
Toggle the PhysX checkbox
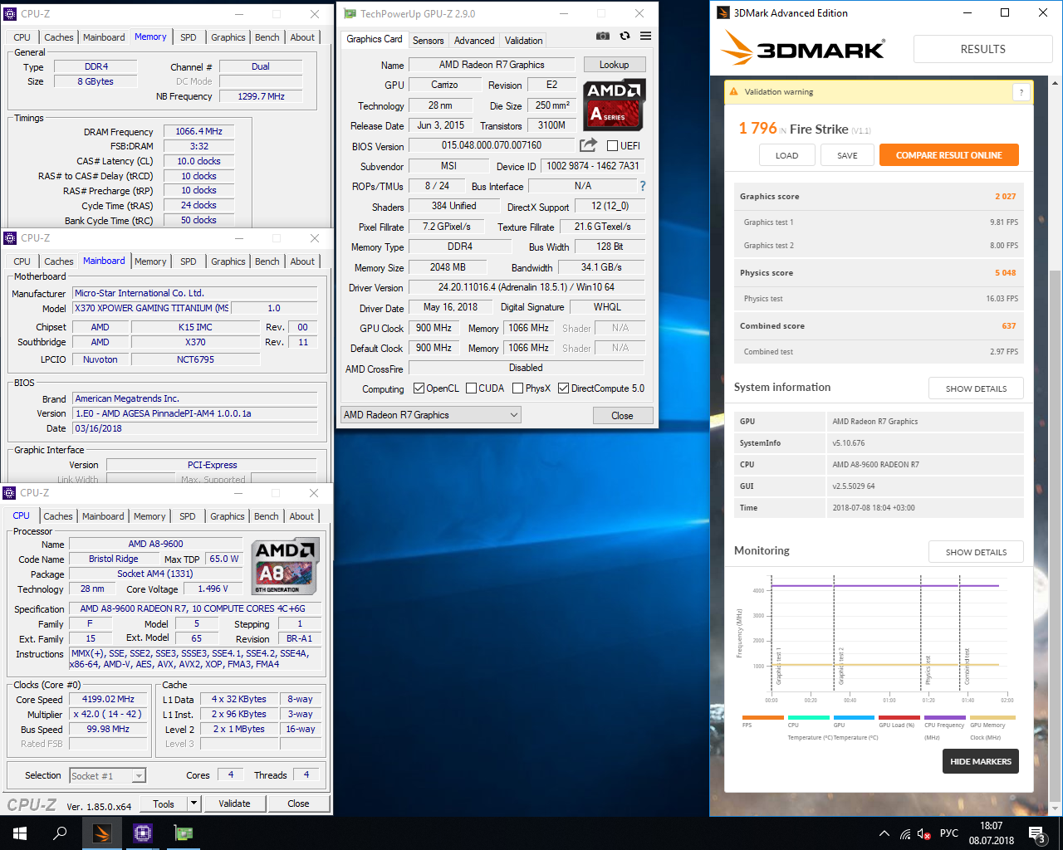(x=517, y=388)
